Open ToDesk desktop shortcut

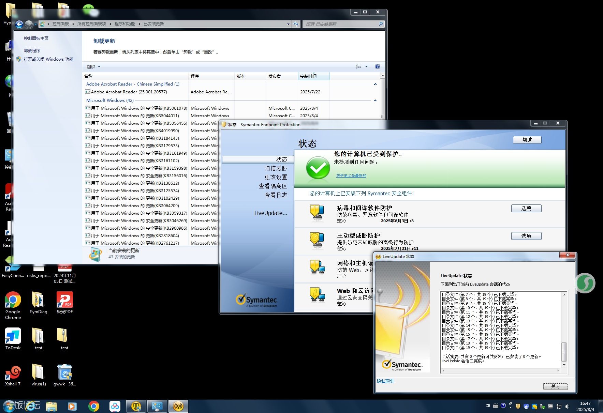tap(13, 336)
